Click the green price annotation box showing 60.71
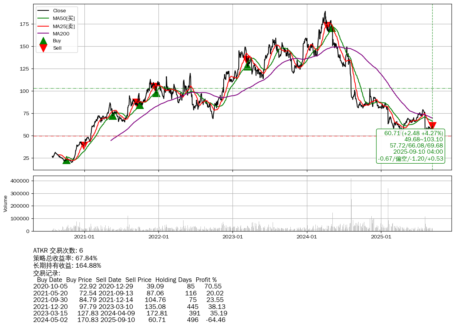The height and width of the screenshot is (327, 455). [x=410, y=146]
